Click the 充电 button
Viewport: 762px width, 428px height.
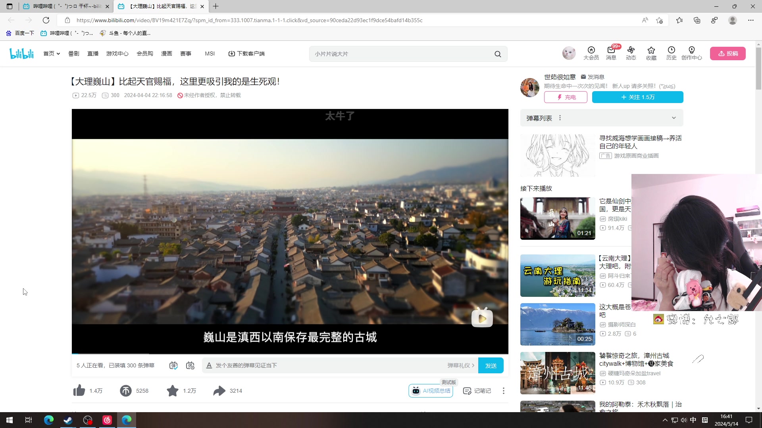click(x=566, y=97)
